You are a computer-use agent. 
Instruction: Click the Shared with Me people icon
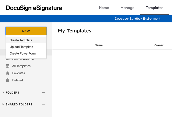tap(7, 59)
